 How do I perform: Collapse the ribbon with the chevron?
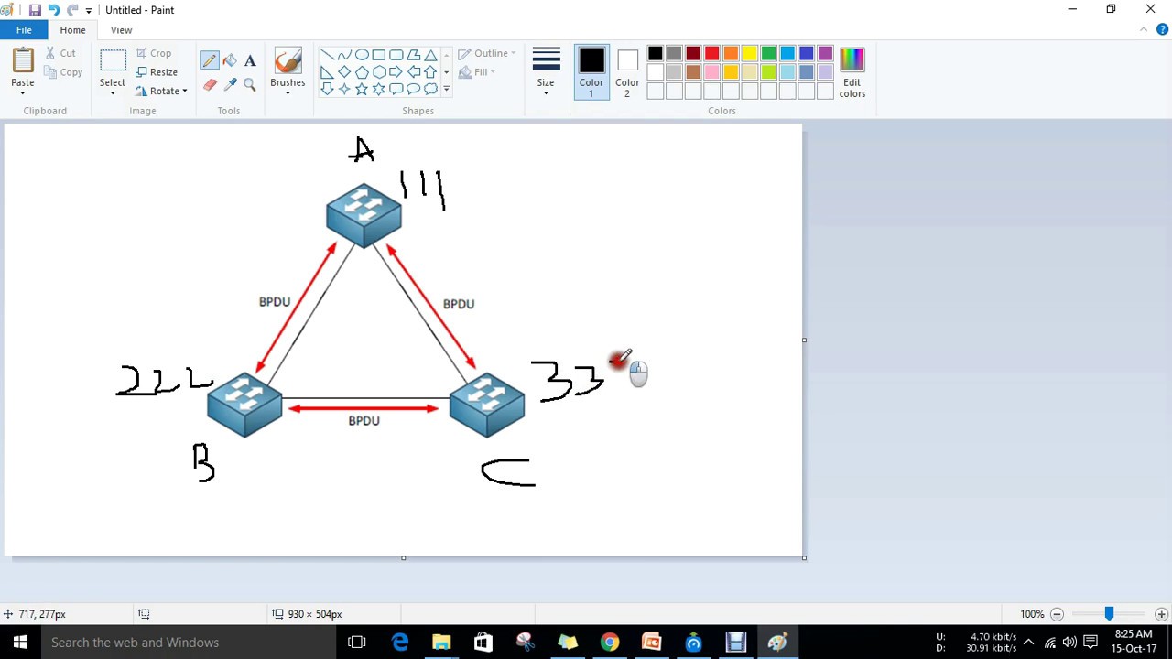coord(1144,30)
